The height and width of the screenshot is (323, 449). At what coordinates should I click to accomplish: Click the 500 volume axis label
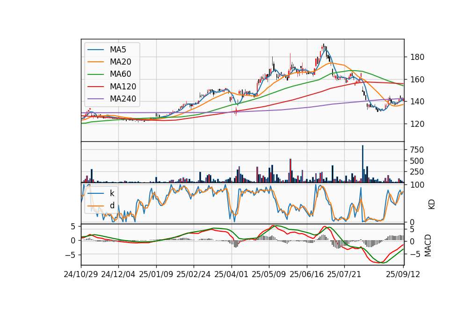pyautogui.click(x=417, y=161)
